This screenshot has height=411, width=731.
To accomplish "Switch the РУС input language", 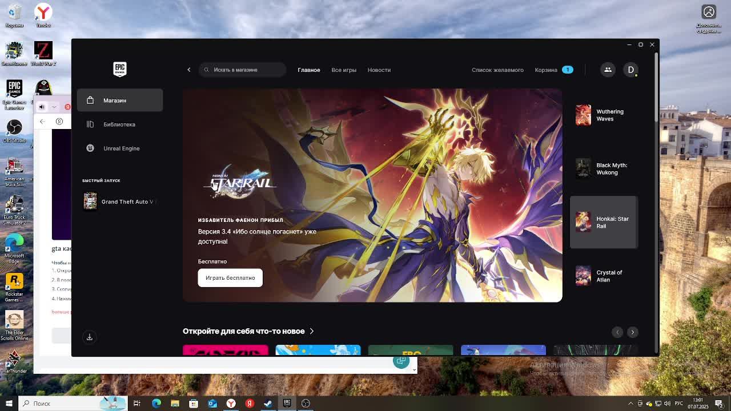I will pyautogui.click(x=679, y=404).
